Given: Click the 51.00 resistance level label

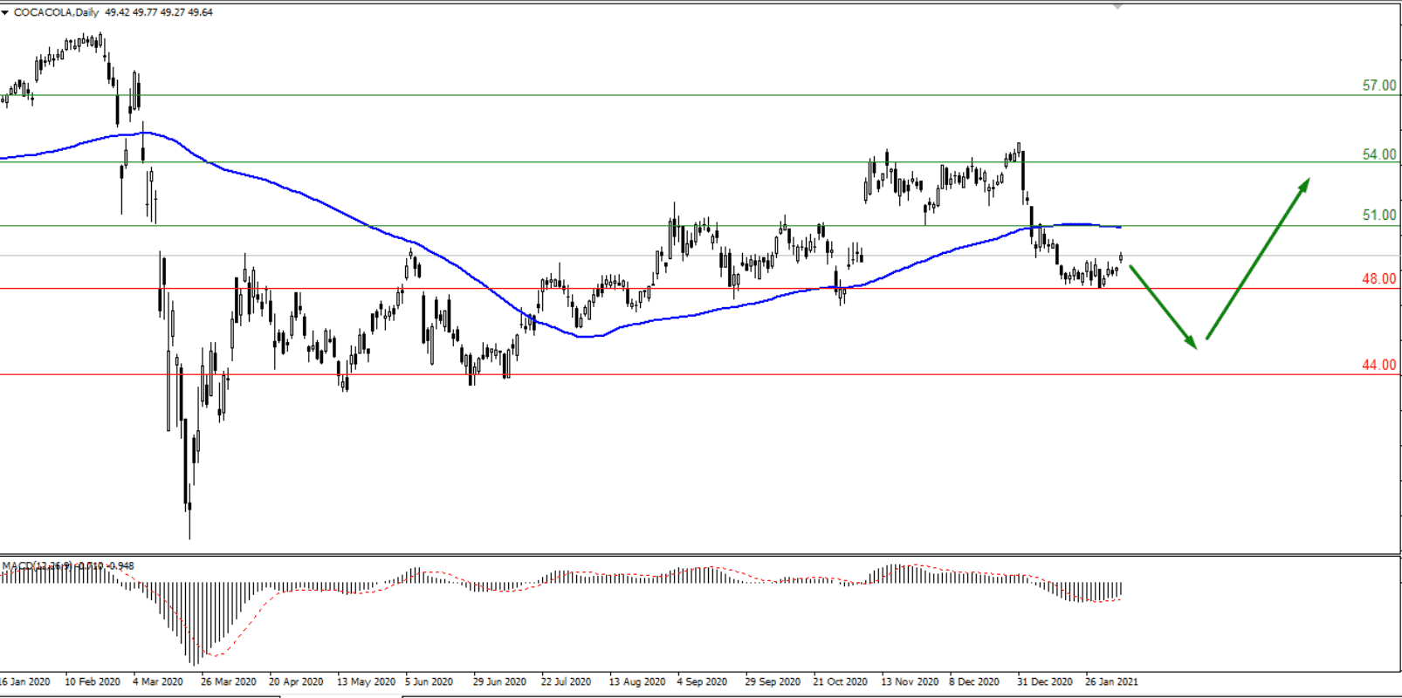Looking at the screenshot, I should [x=1378, y=216].
